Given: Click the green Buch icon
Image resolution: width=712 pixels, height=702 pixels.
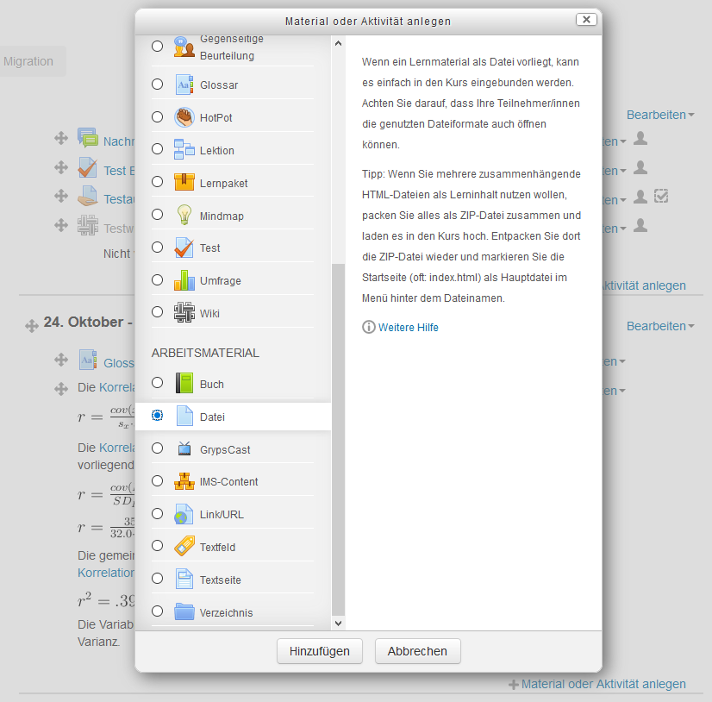Looking at the screenshot, I should click(184, 384).
